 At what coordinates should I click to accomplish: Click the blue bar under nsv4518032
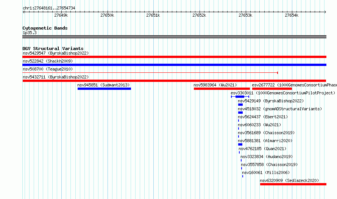pyautogui.click(x=240, y=113)
